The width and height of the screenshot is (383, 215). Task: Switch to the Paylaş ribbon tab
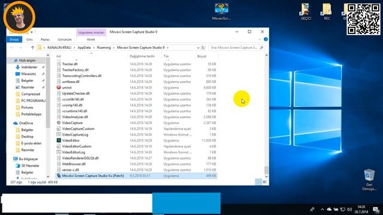click(x=45, y=39)
